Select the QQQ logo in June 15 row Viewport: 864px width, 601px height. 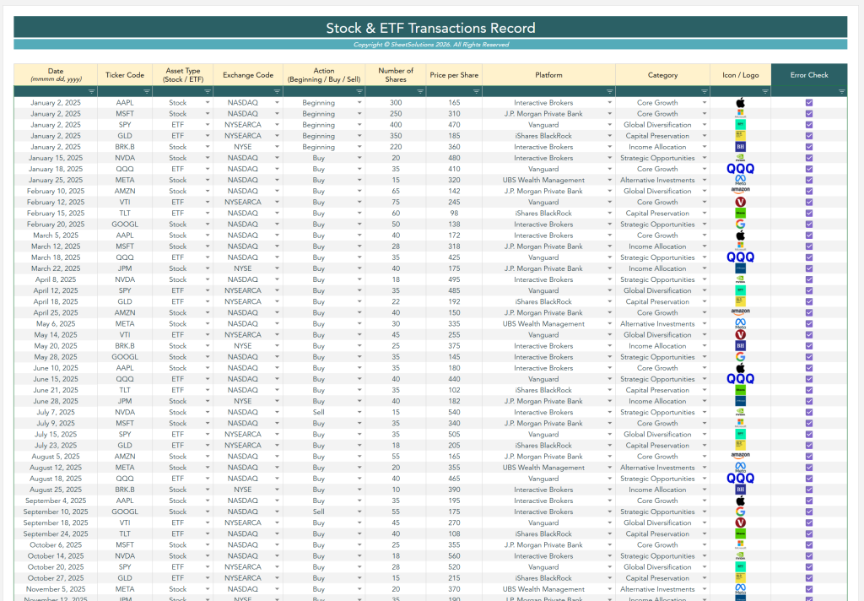741,379
